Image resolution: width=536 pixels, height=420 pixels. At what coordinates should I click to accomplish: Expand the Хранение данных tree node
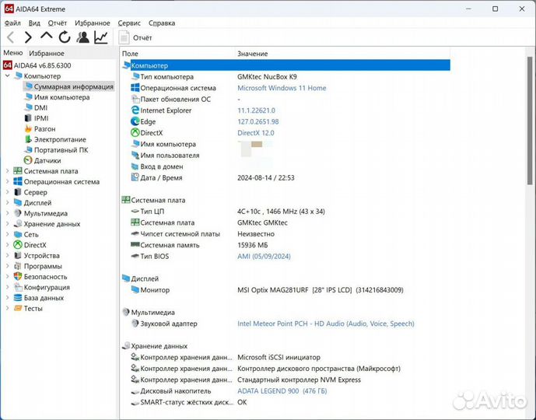coord(8,224)
